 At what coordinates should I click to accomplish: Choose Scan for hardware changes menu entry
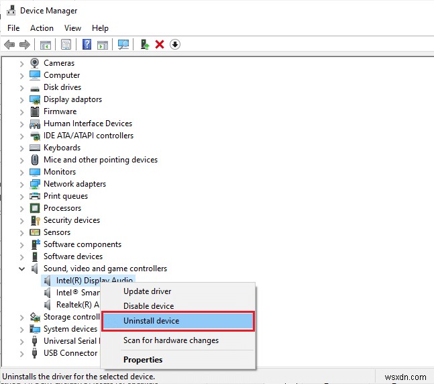(x=178, y=340)
